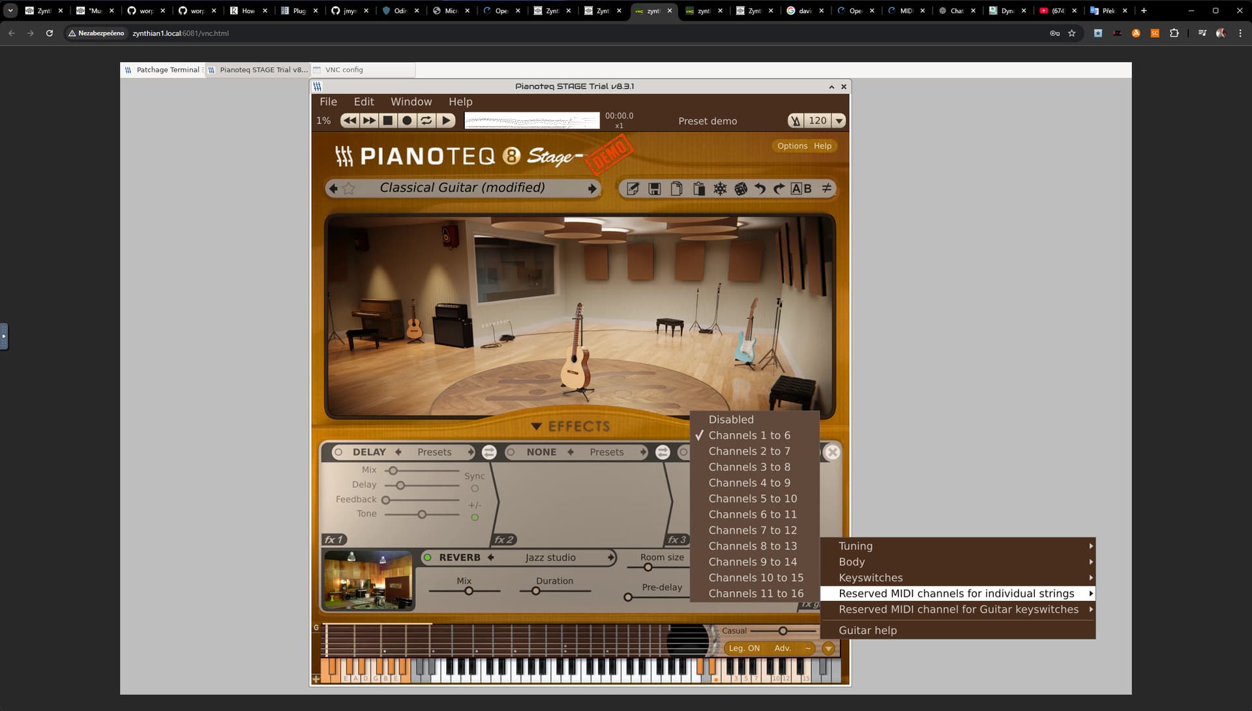Click the random dice icon
Screen dimensions: 1252x711
741,189
